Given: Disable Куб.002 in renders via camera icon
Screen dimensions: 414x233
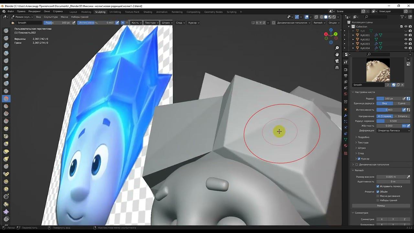Looking at the screenshot, I should coord(410,39).
